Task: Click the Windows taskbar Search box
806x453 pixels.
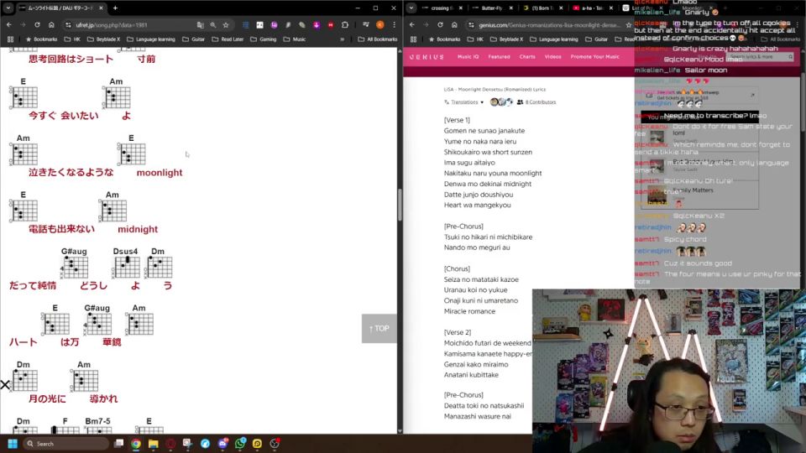Action: (x=66, y=444)
